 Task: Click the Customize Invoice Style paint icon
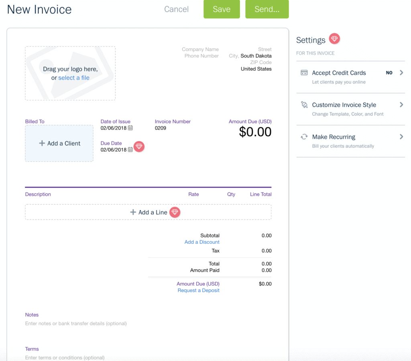pyautogui.click(x=304, y=105)
